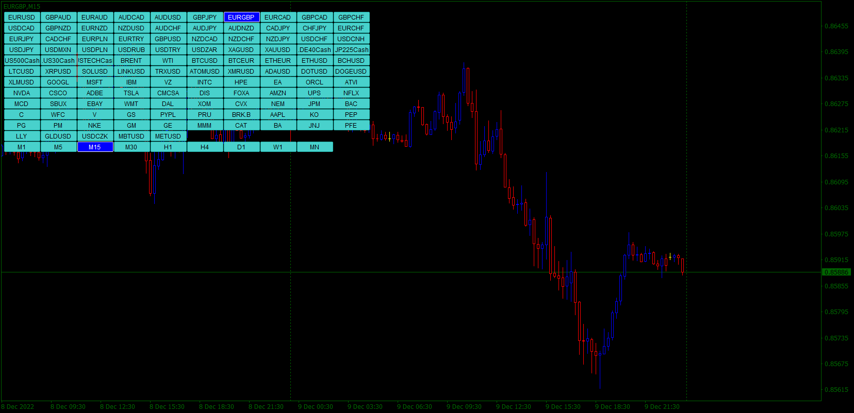The image size is (854, 413).
Task: Switch timeframe to M1
Action: tap(22, 147)
